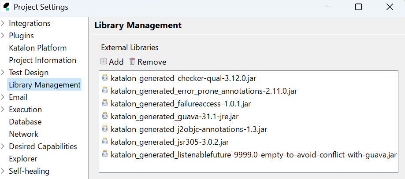Go to Network settings

(x=23, y=134)
